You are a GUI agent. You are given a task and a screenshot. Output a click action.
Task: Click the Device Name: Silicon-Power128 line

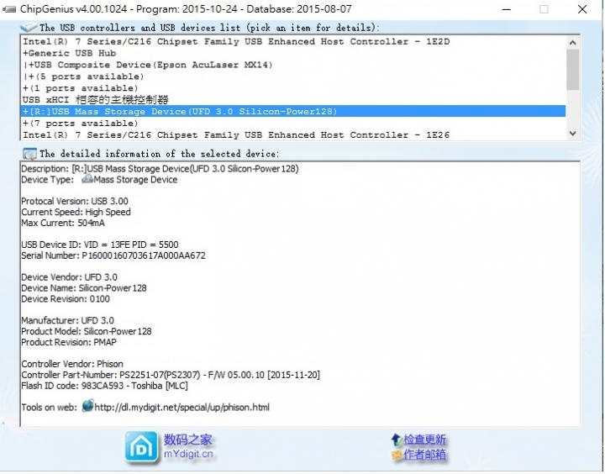(x=84, y=288)
